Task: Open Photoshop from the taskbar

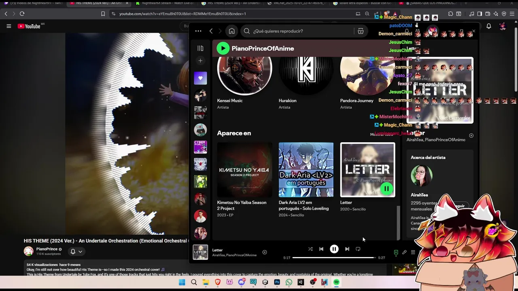Action: pos(277,283)
